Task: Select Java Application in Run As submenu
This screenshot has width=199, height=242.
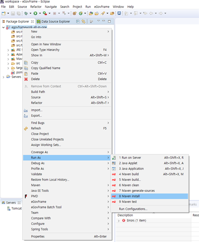Action: click(x=150, y=169)
